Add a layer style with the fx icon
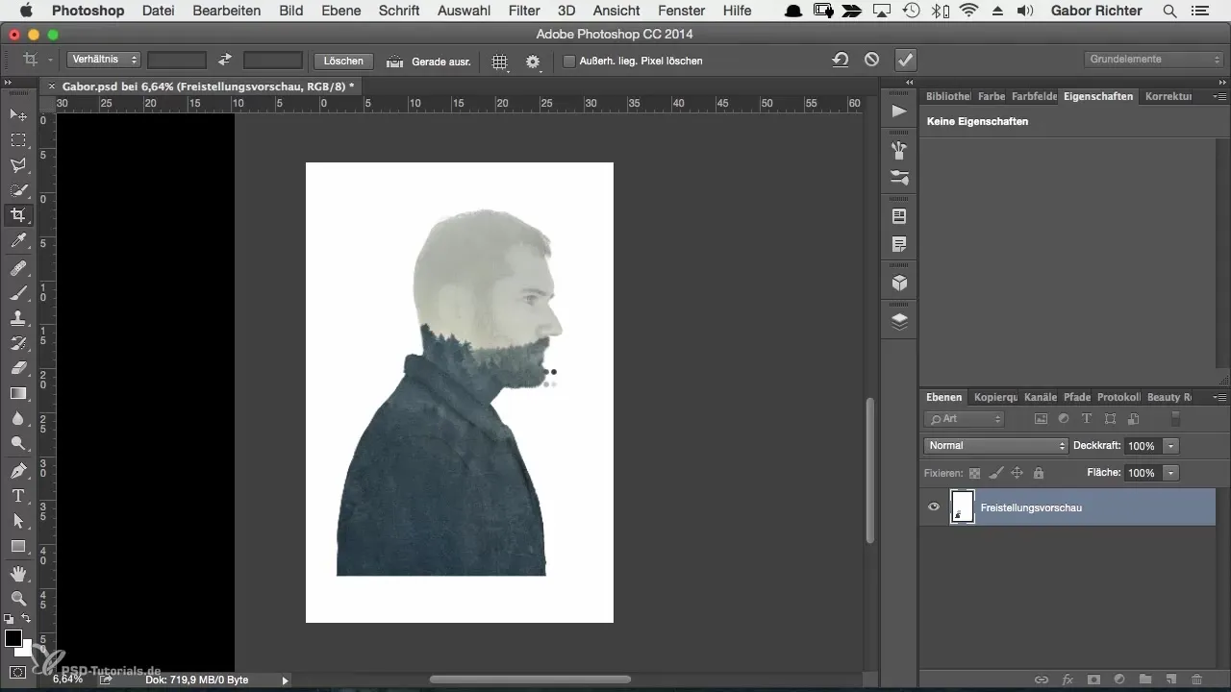 (1067, 680)
